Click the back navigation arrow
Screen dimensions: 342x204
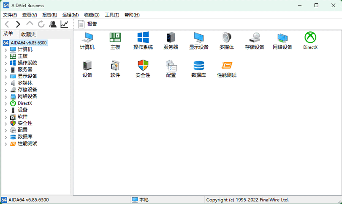coord(7,24)
